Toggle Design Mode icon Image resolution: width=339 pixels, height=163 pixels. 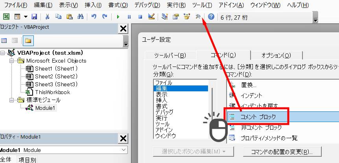[151, 17]
